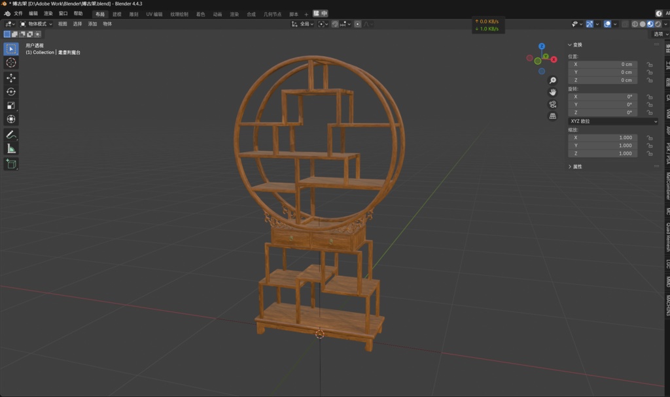Switch to the UV 编辑 workspace tab

154,14
